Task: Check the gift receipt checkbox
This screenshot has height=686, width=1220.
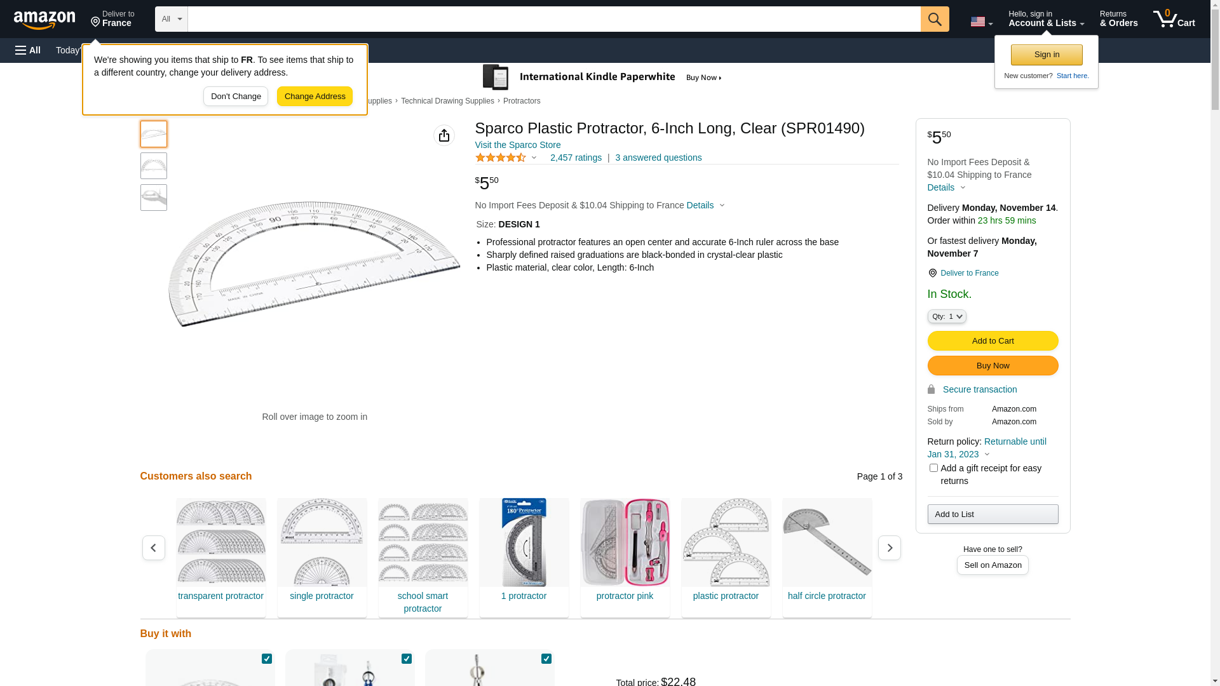Action: click(x=933, y=468)
